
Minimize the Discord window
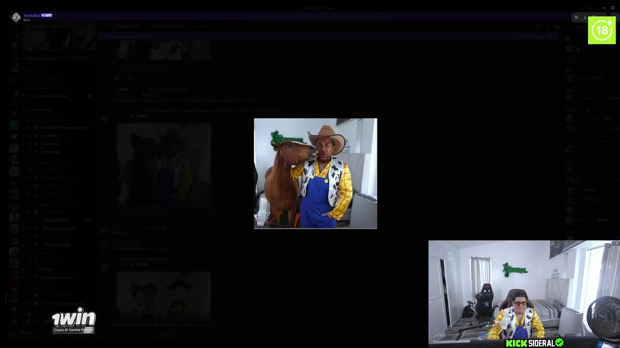tap(604, 8)
